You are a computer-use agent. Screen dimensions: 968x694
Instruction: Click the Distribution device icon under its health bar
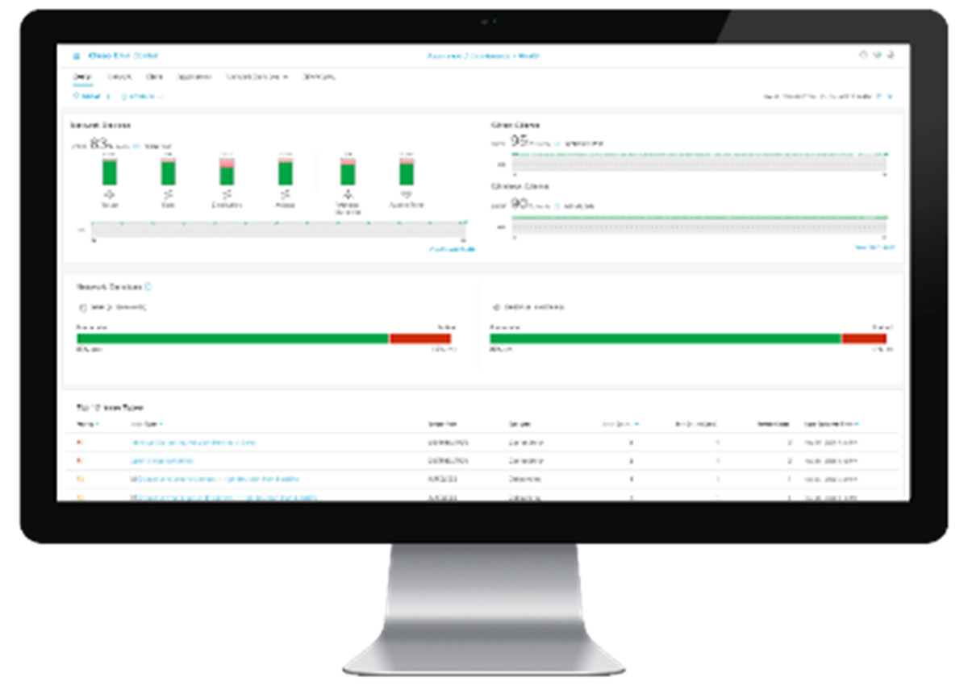pos(227,194)
